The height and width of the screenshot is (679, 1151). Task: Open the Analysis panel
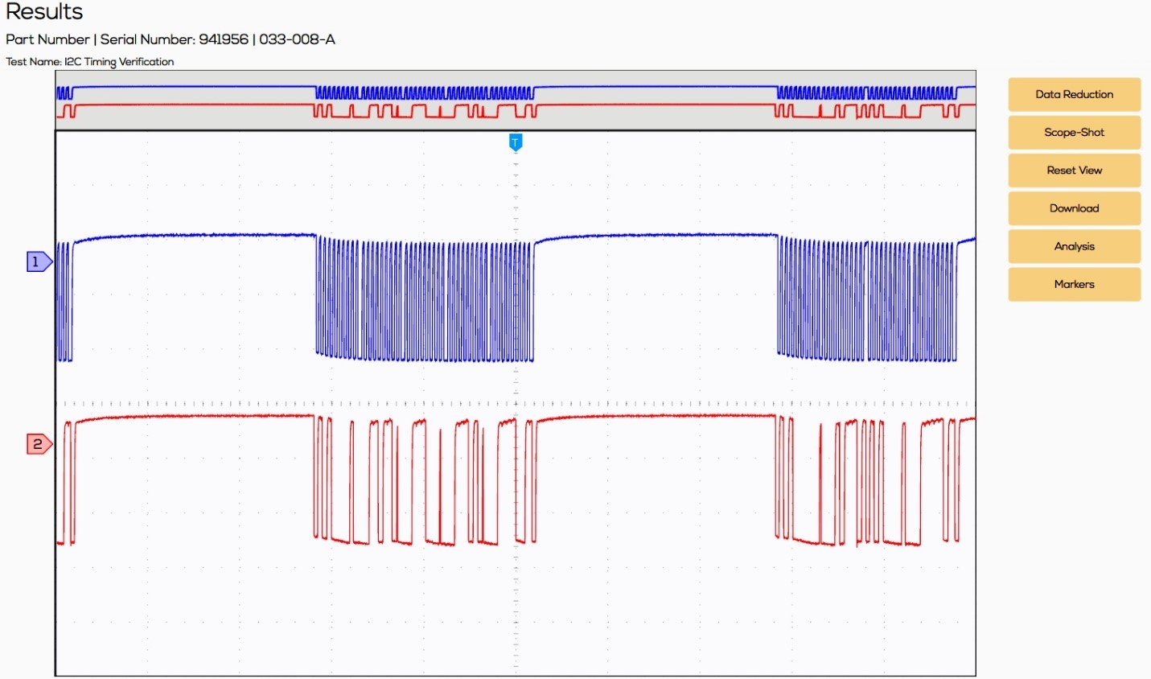tap(1074, 246)
